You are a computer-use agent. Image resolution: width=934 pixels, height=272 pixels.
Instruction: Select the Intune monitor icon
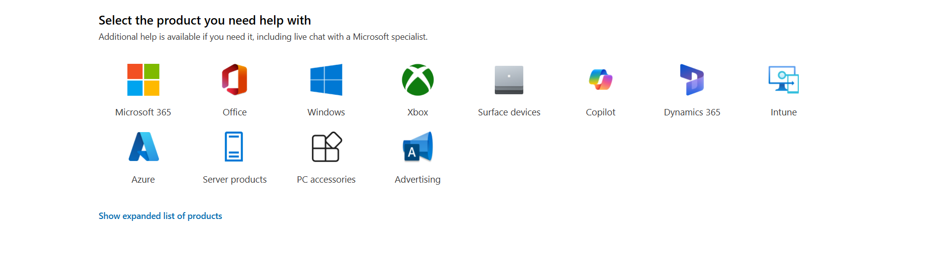tap(783, 80)
